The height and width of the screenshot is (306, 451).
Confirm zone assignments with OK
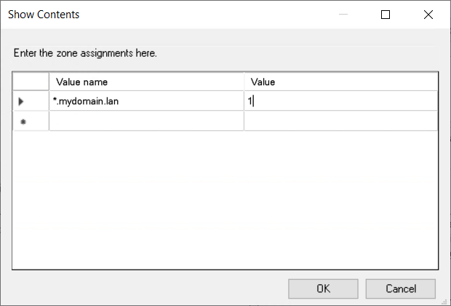pos(323,289)
